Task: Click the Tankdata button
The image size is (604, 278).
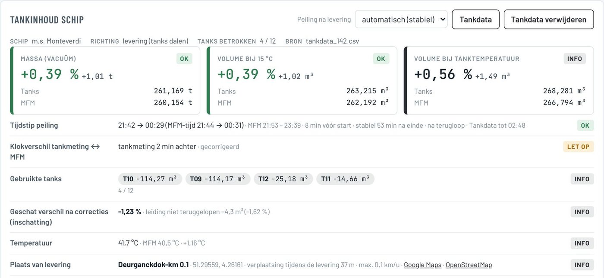Action: [x=475, y=19]
